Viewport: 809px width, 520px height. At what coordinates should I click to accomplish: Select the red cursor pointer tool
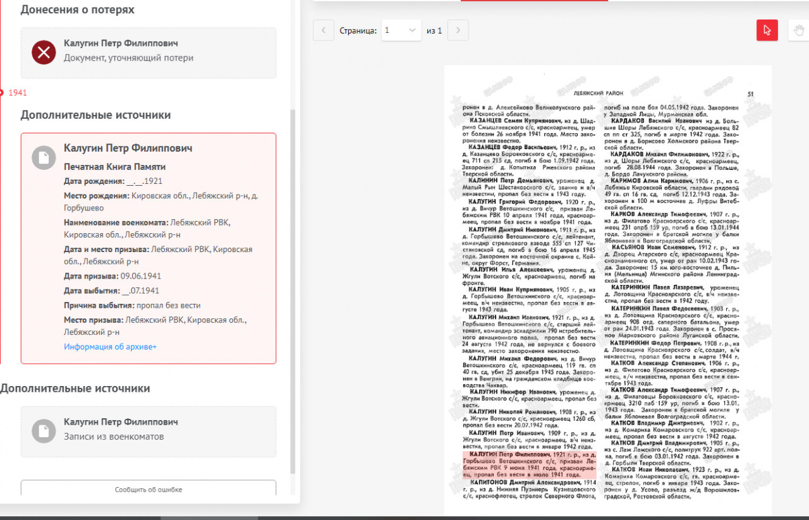click(x=767, y=30)
